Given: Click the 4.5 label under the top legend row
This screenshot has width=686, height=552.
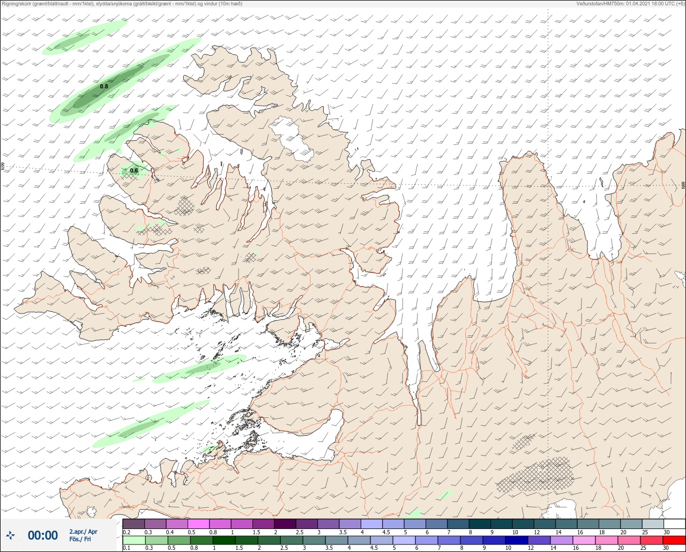Looking at the screenshot, I should 386,532.
